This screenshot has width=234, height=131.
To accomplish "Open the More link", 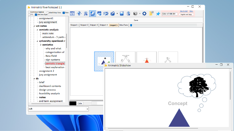I will click(191, 11).
